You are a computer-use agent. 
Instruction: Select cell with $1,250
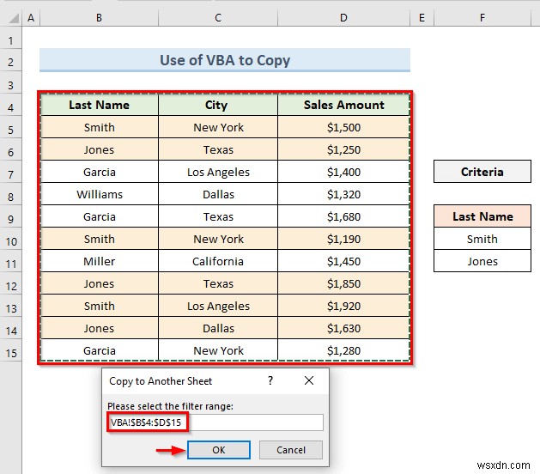click(x=343, y=149)
